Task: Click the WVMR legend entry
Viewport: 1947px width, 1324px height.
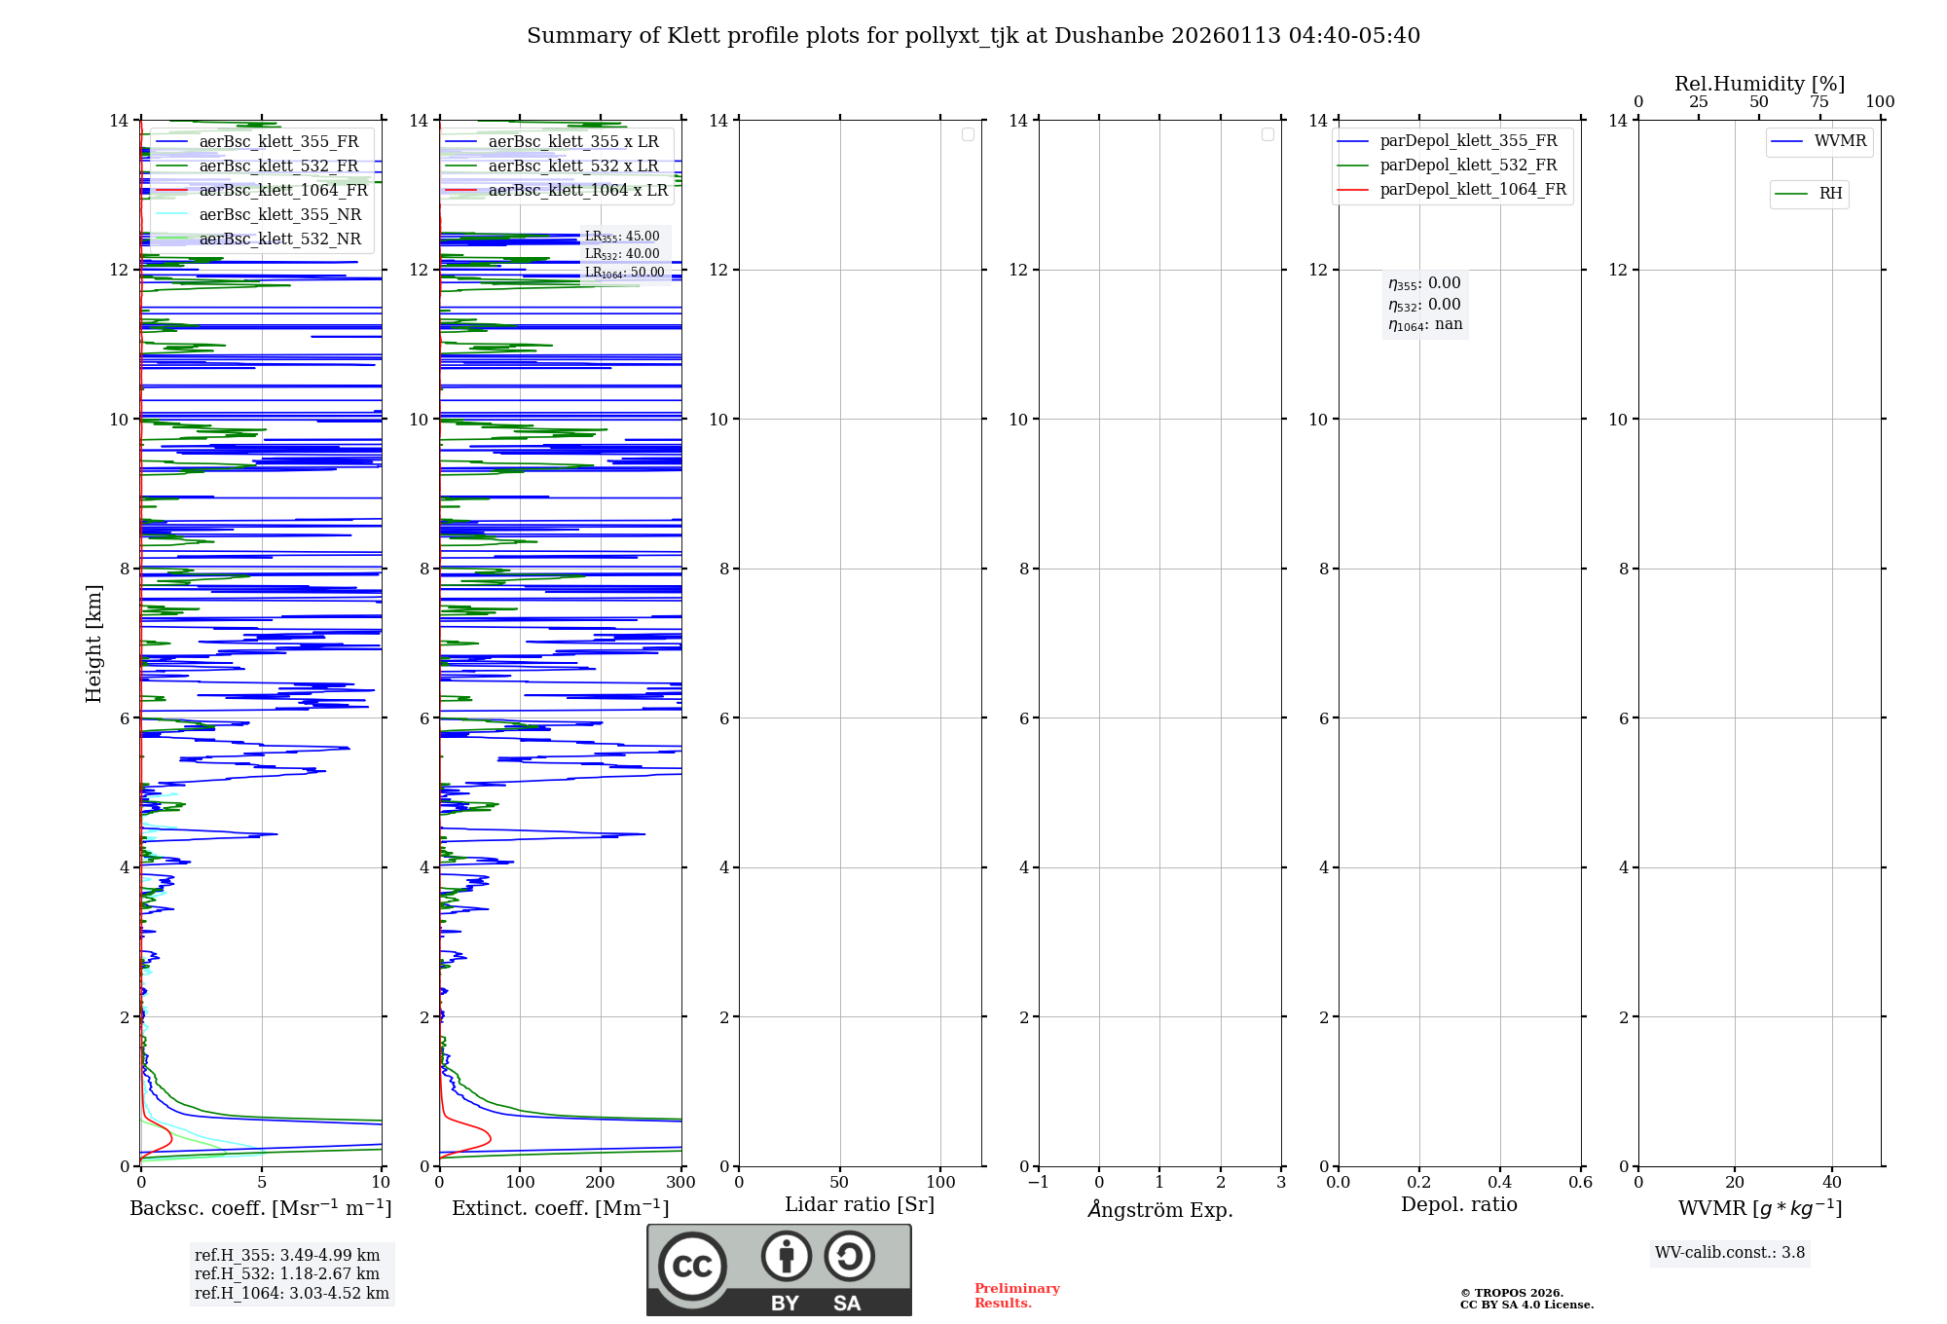Action: pos(1839,141)
